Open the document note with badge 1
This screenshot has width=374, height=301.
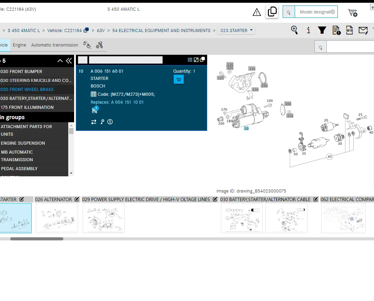(95, 110)
